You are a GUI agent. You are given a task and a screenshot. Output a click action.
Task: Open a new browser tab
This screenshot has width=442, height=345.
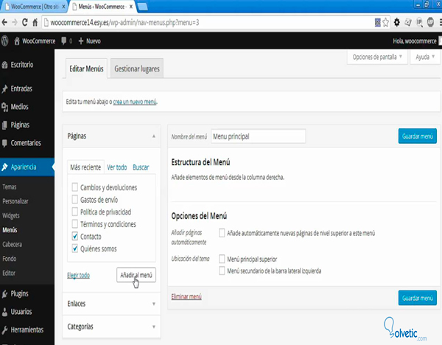click(x=143, y=7)
